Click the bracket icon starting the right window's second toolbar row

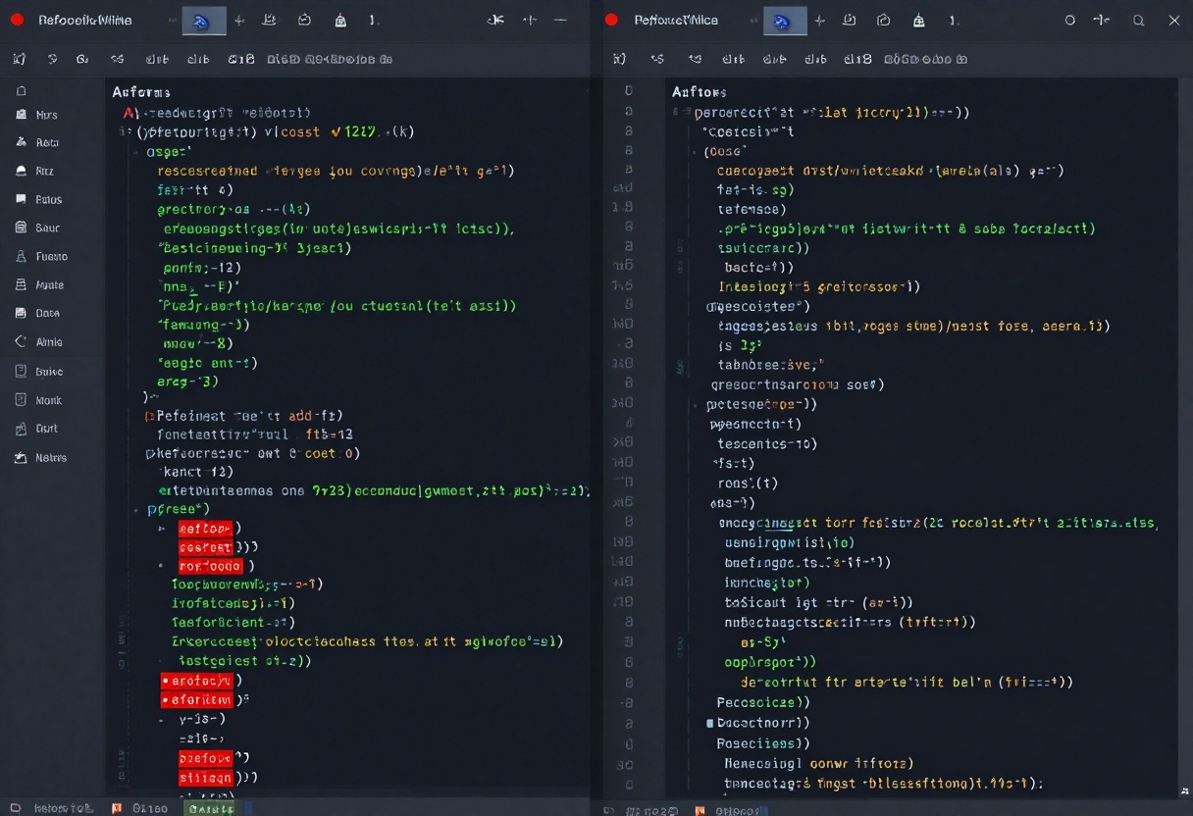pos(619,59)
